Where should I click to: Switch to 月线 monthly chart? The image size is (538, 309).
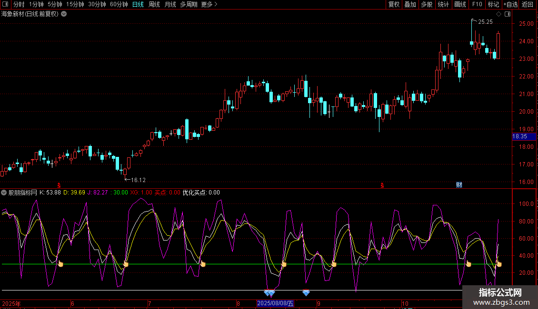pos(170,4)
